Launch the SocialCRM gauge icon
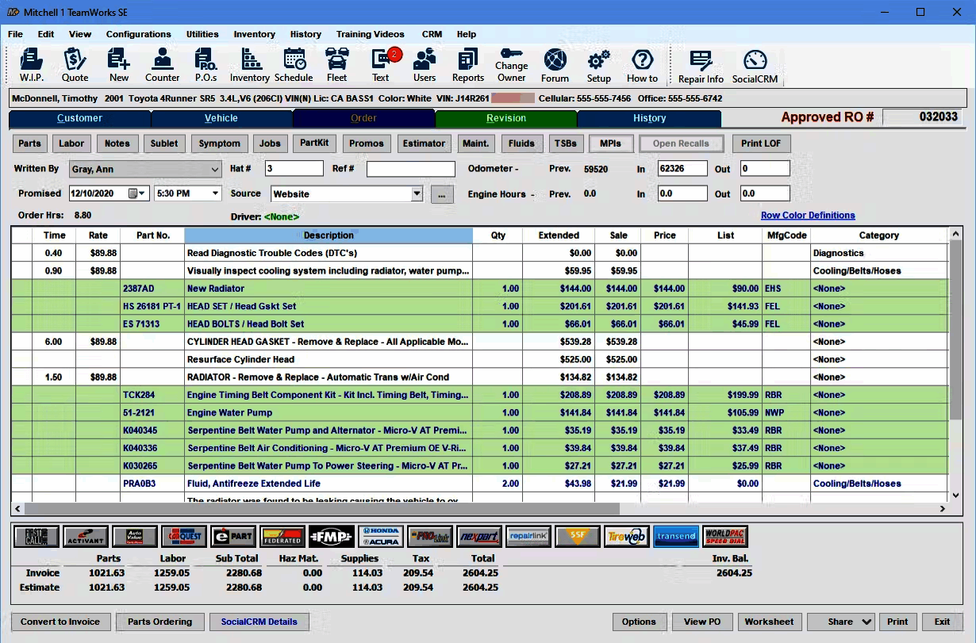The height and width of the screenshot is (643, 976). tap(755, 66)
